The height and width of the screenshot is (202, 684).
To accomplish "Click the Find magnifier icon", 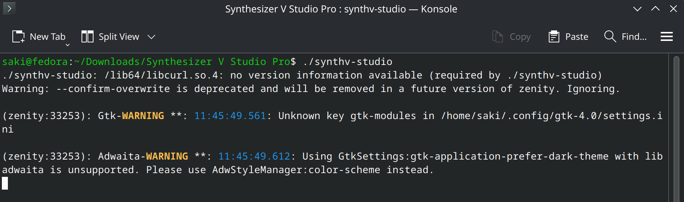I will pos(610,36).
